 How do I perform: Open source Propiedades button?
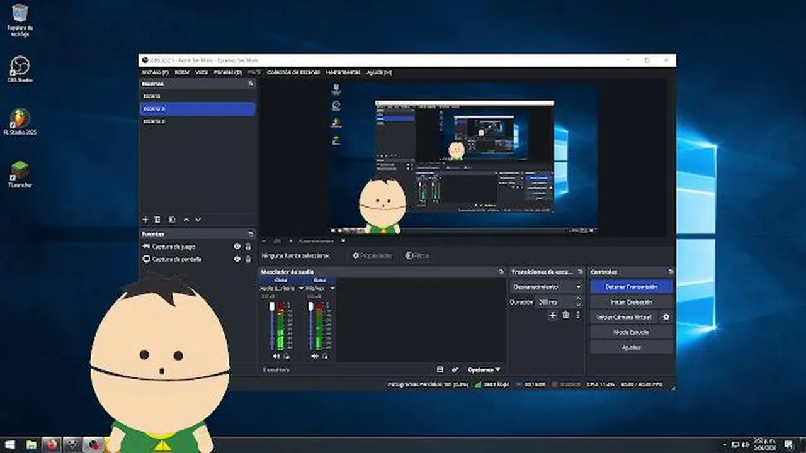tap(372, 255)
